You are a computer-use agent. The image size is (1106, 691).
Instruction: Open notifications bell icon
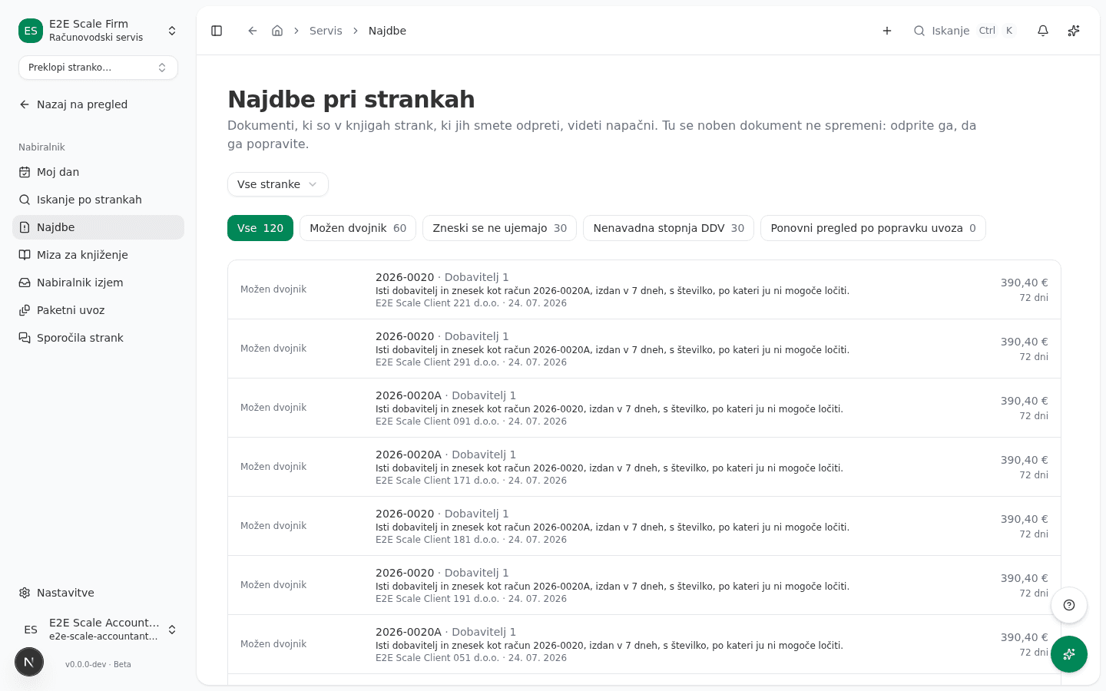pos(1043,31)
